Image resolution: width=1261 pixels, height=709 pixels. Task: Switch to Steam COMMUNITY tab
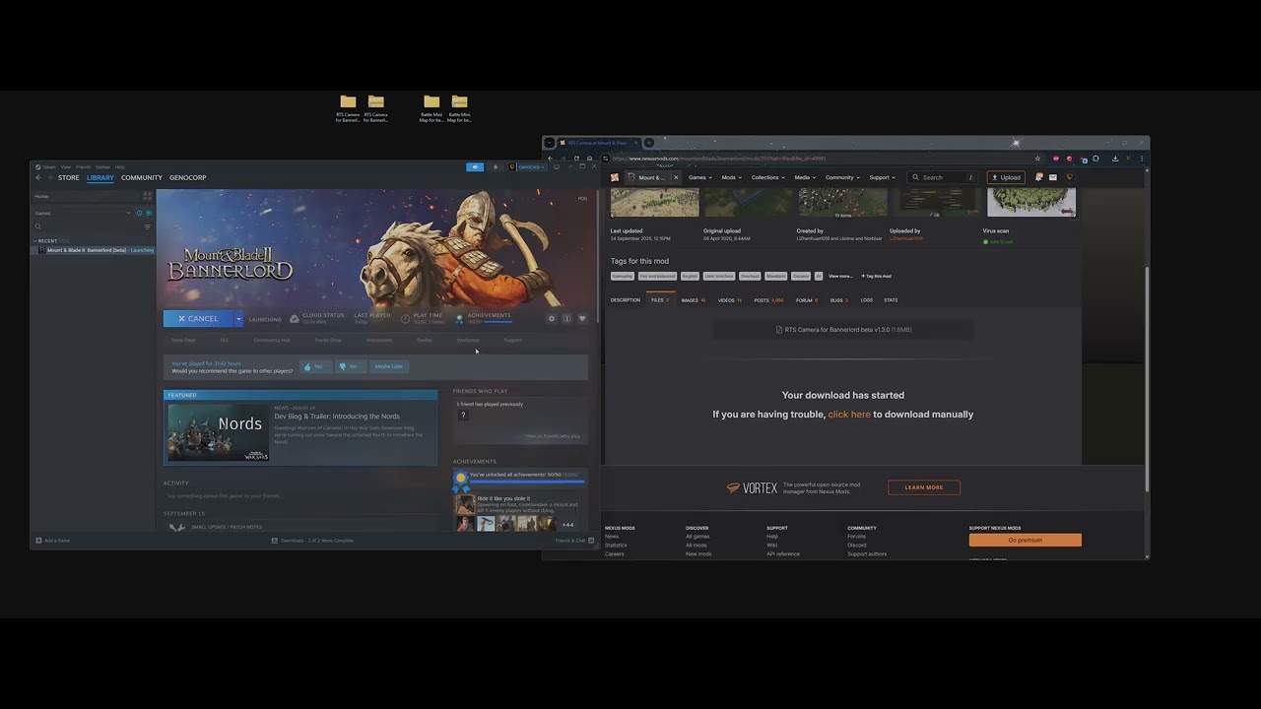click(x=142, y=177)
